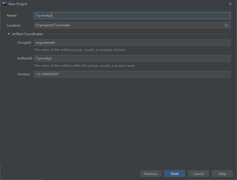Cancel the new project wizard

pyautogui.click(x=198, y=174)
